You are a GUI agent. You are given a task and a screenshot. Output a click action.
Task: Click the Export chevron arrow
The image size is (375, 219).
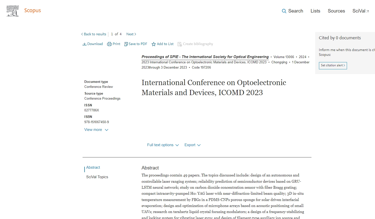(x=199, y=145)
